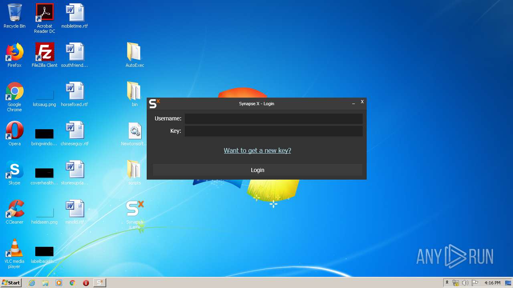Open the media player taskbar icon

[59, 283]
